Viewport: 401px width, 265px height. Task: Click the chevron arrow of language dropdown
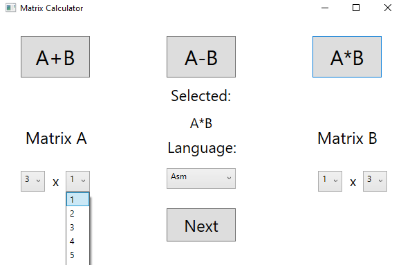pos(229,178)
